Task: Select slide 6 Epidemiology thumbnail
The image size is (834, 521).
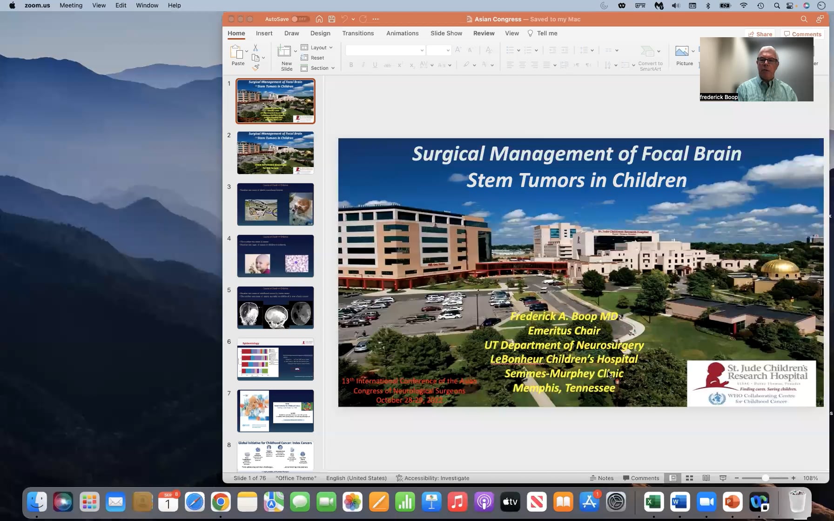Action: coord(276,359)
